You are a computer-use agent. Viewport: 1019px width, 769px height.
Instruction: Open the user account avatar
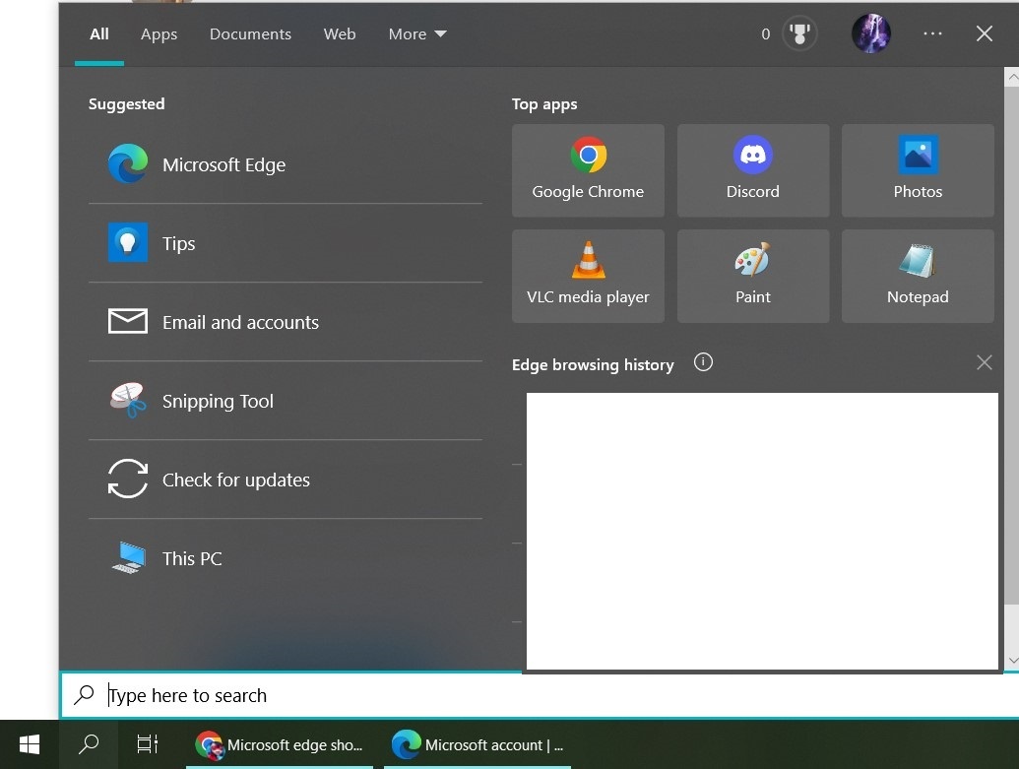(871, 33)
